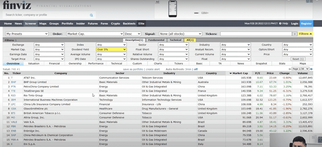This screenshot has height=147, width=322.
Task: Click the Tickers input field
Action: click(256, 34)
